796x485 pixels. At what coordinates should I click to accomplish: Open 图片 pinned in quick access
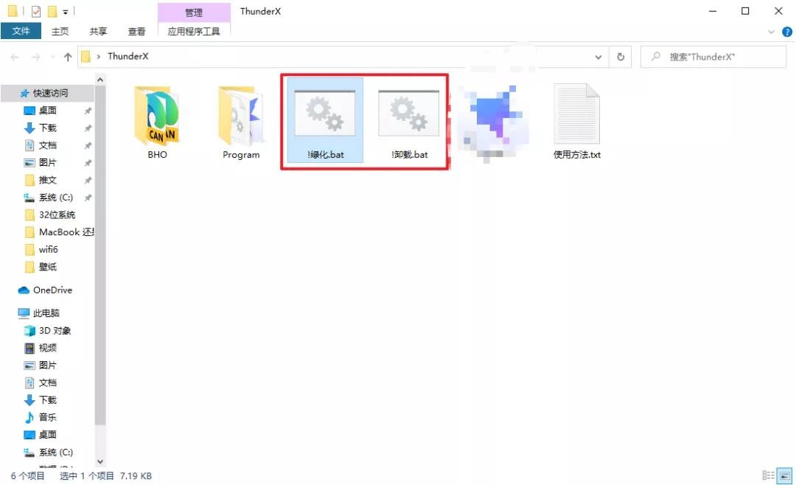(x=48, y=162)
